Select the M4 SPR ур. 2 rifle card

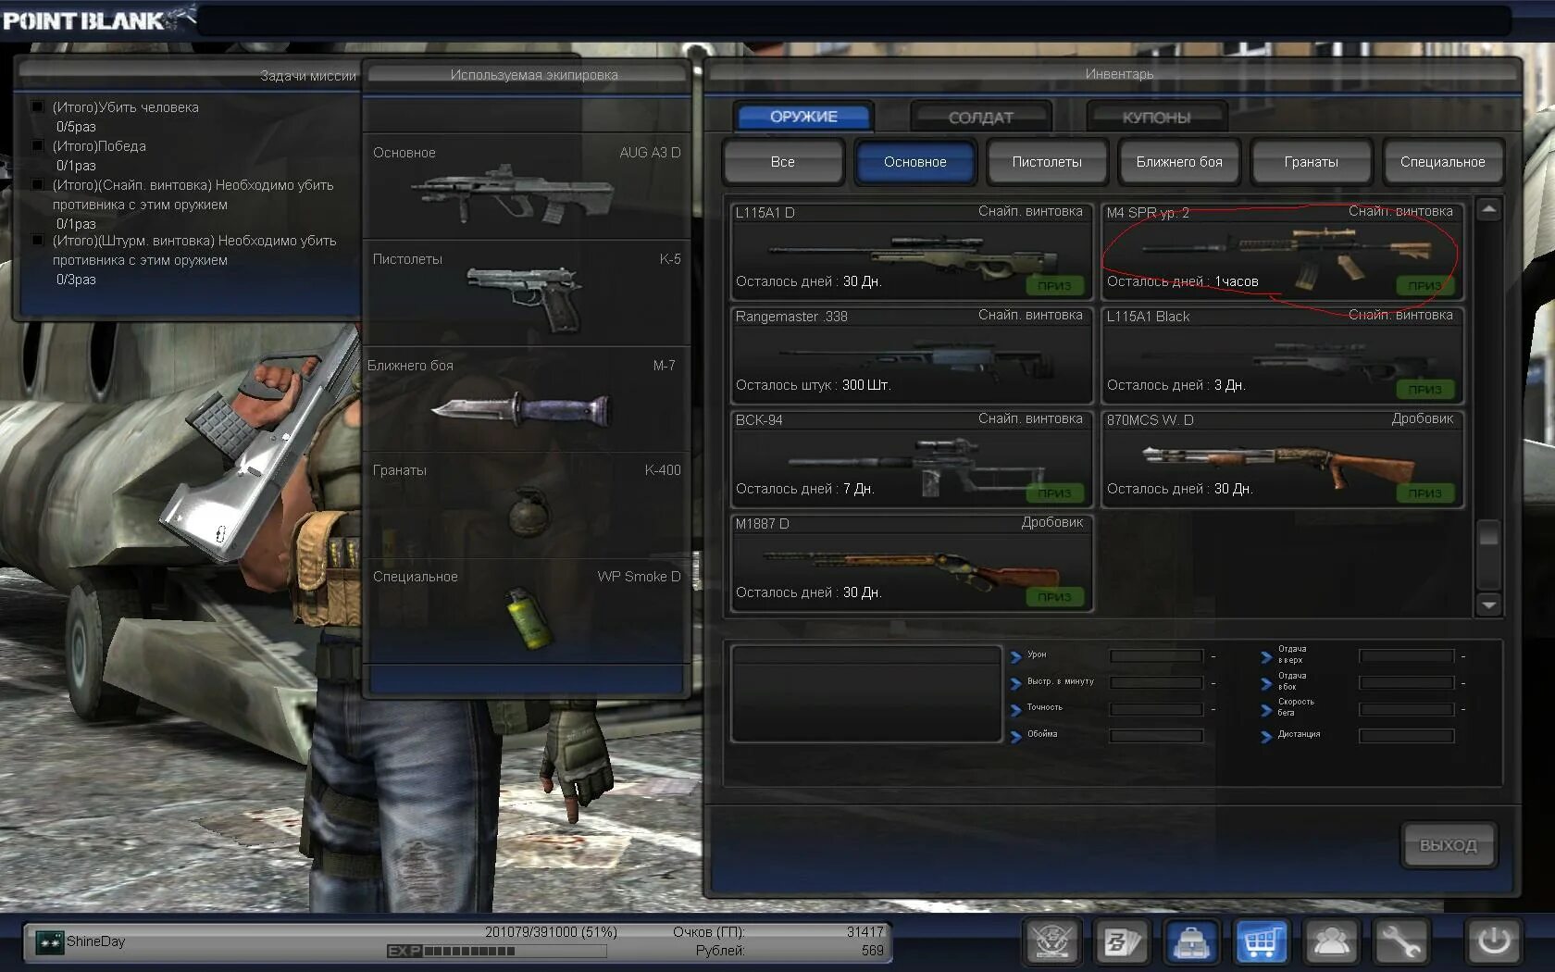click(1283, 252)
